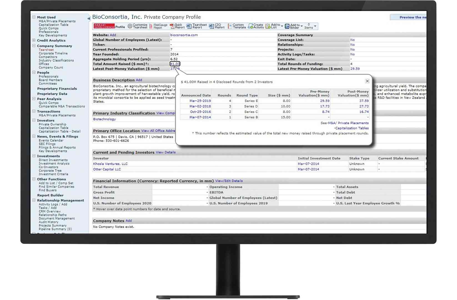This screenshot has height=300, width=457.
Task: Open Quick Comps under Most Used
Action: point(49,28)
